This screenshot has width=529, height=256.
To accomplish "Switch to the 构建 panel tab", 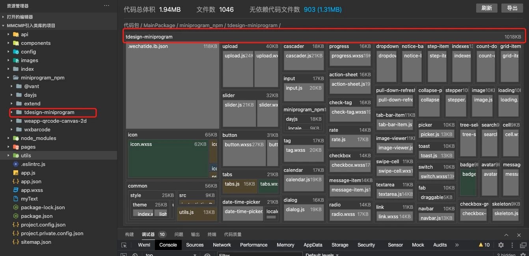I will [129, 234].
